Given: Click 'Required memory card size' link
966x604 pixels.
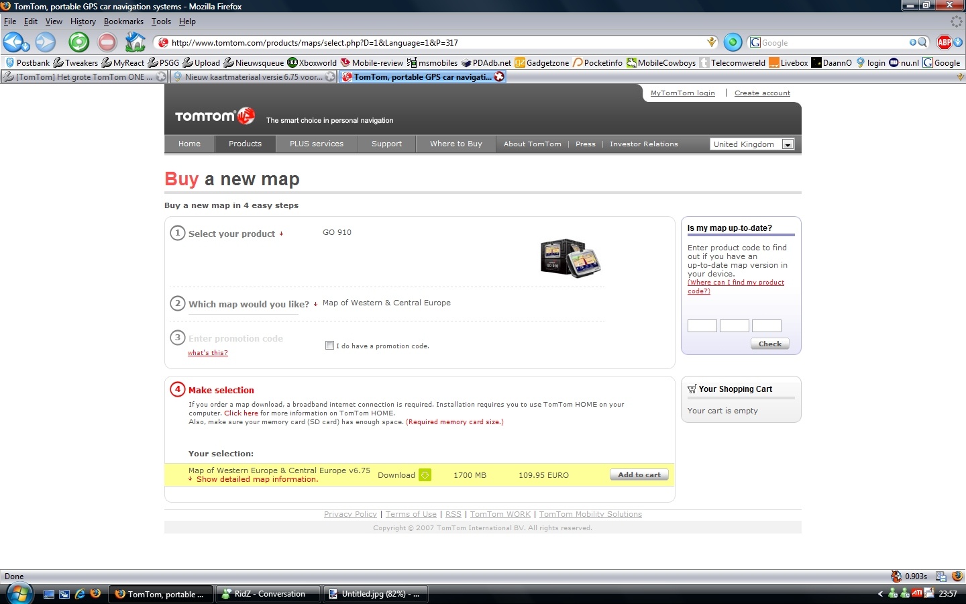Looking at the screenshot, I should 455,422.
